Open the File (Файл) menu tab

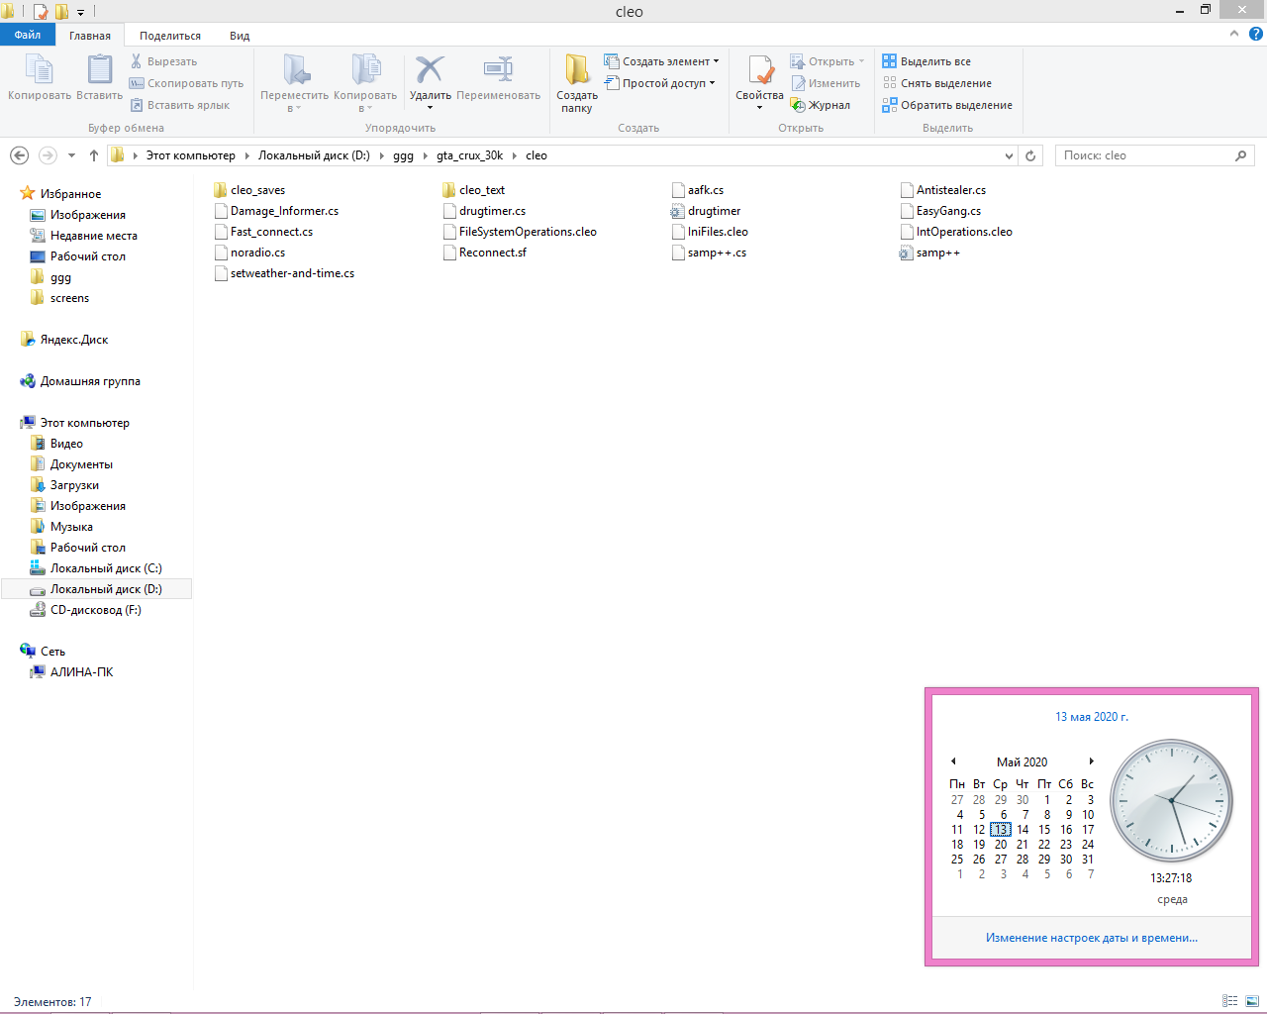(28, 35)
